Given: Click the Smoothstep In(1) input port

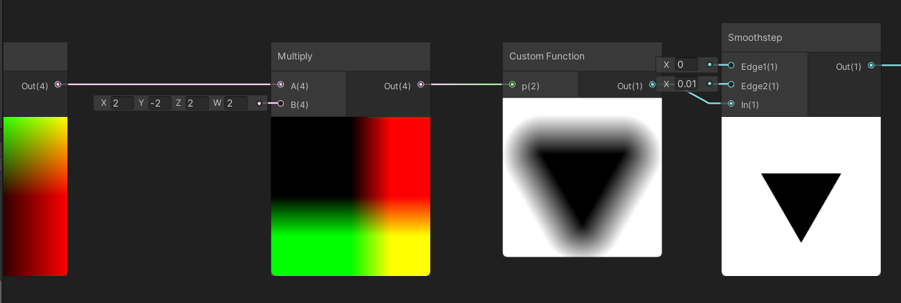Looking at the screenshot, I should [731, 104].
